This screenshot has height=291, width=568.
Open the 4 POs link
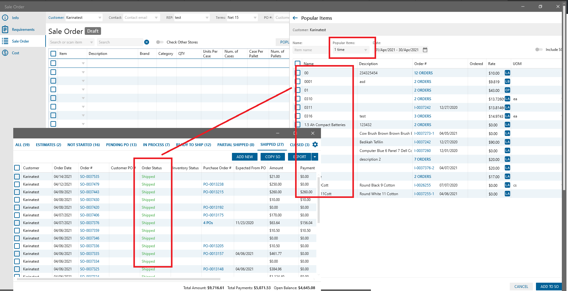click(208, 223)
